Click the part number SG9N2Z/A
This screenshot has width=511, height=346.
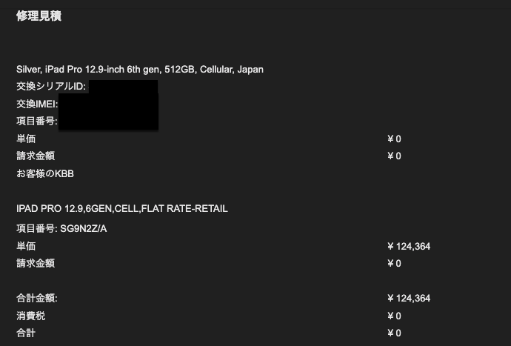tap(84, 228)
